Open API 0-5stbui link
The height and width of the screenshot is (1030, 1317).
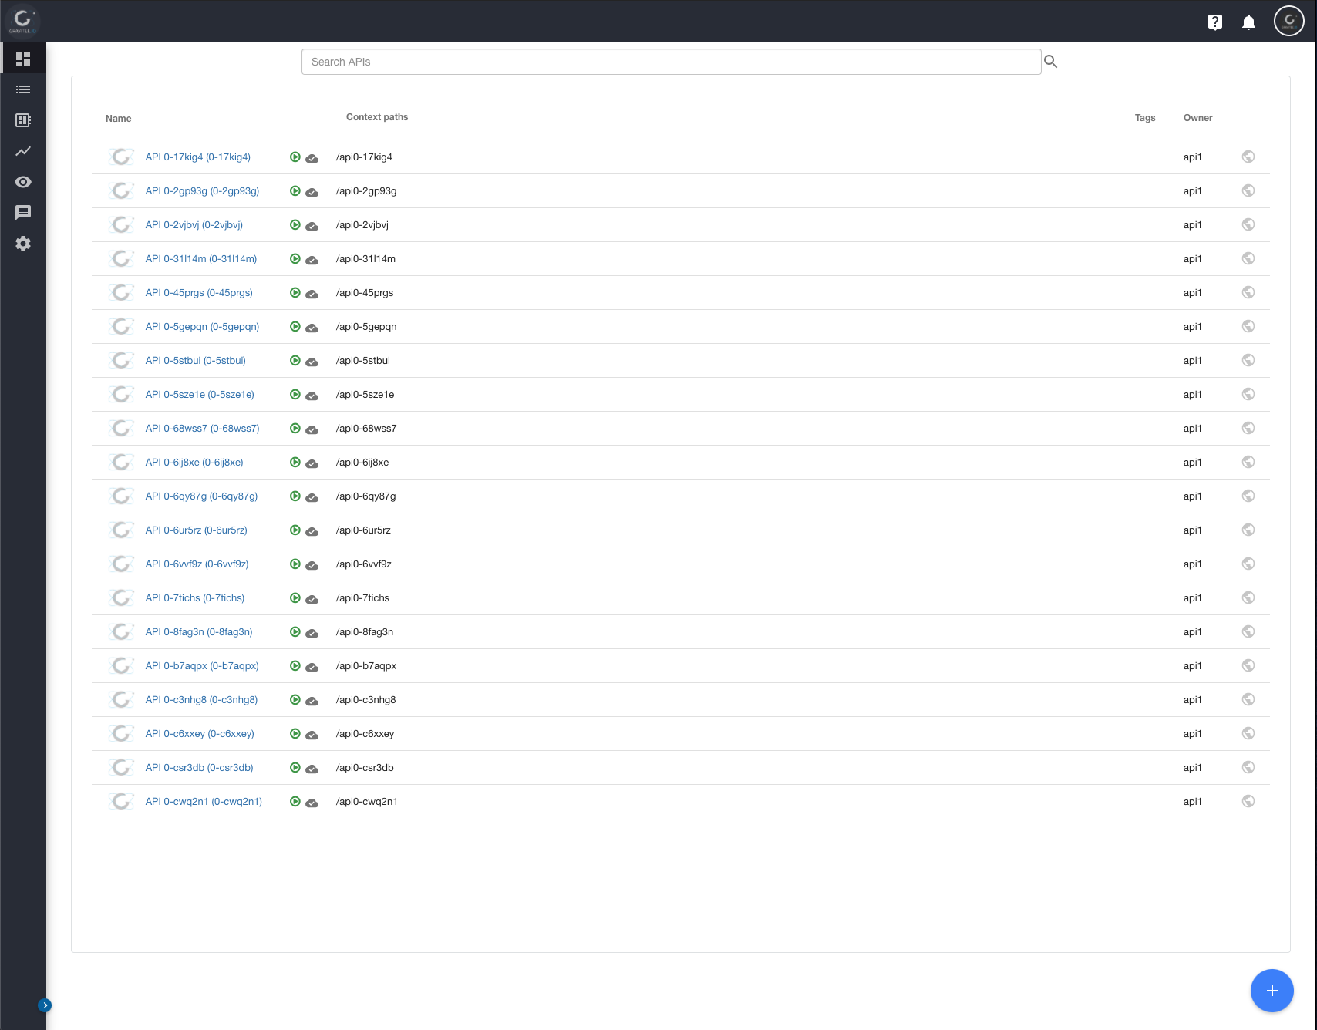coord(196,361)
